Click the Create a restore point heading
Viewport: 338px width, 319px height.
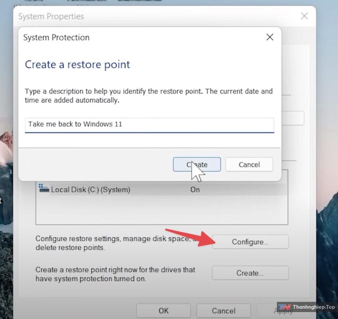[x=78, y=64]
